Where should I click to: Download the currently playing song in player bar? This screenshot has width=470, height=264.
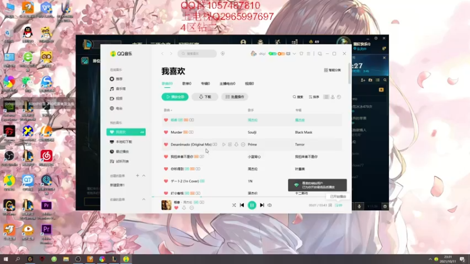(x=184, y=208)
